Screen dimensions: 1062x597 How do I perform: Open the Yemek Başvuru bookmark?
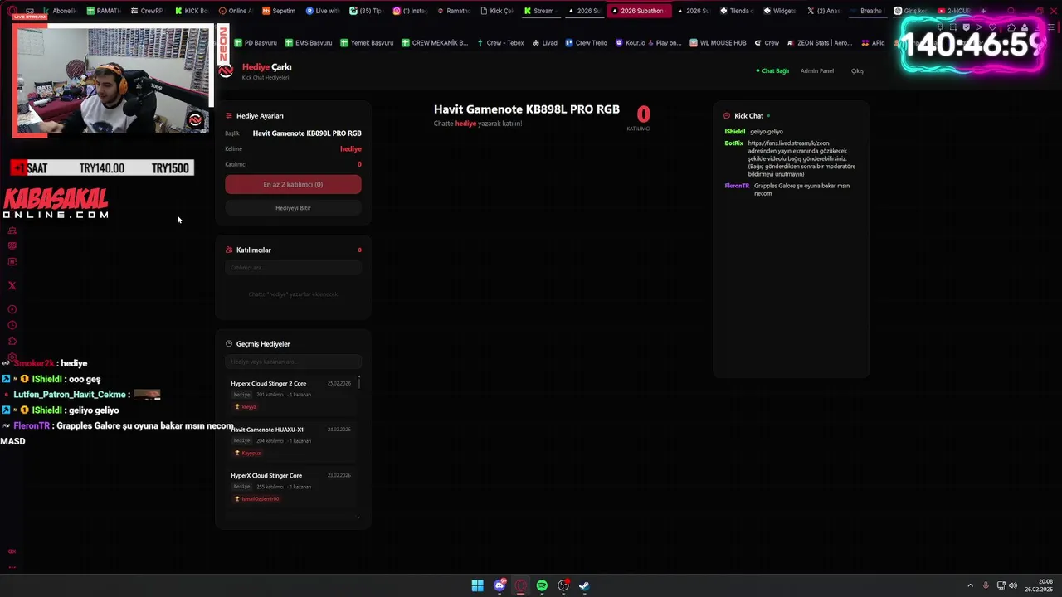coord(367,43)
